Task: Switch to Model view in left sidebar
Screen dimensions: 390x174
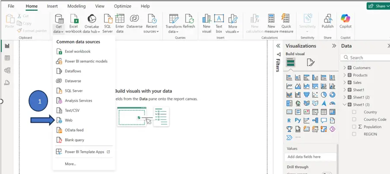Action: tap(7, 71)
